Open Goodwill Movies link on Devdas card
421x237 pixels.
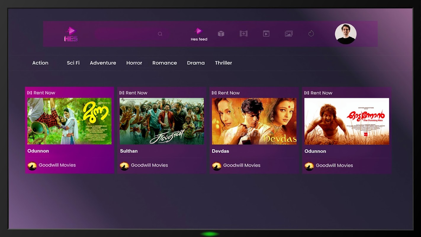click(x=242, y=165)
